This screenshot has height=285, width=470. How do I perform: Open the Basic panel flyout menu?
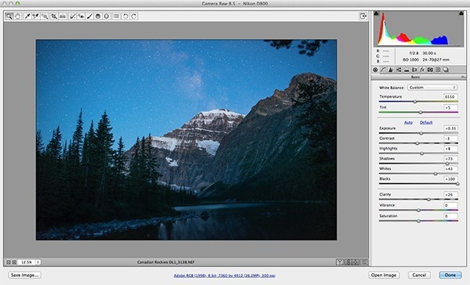[463, 77]
